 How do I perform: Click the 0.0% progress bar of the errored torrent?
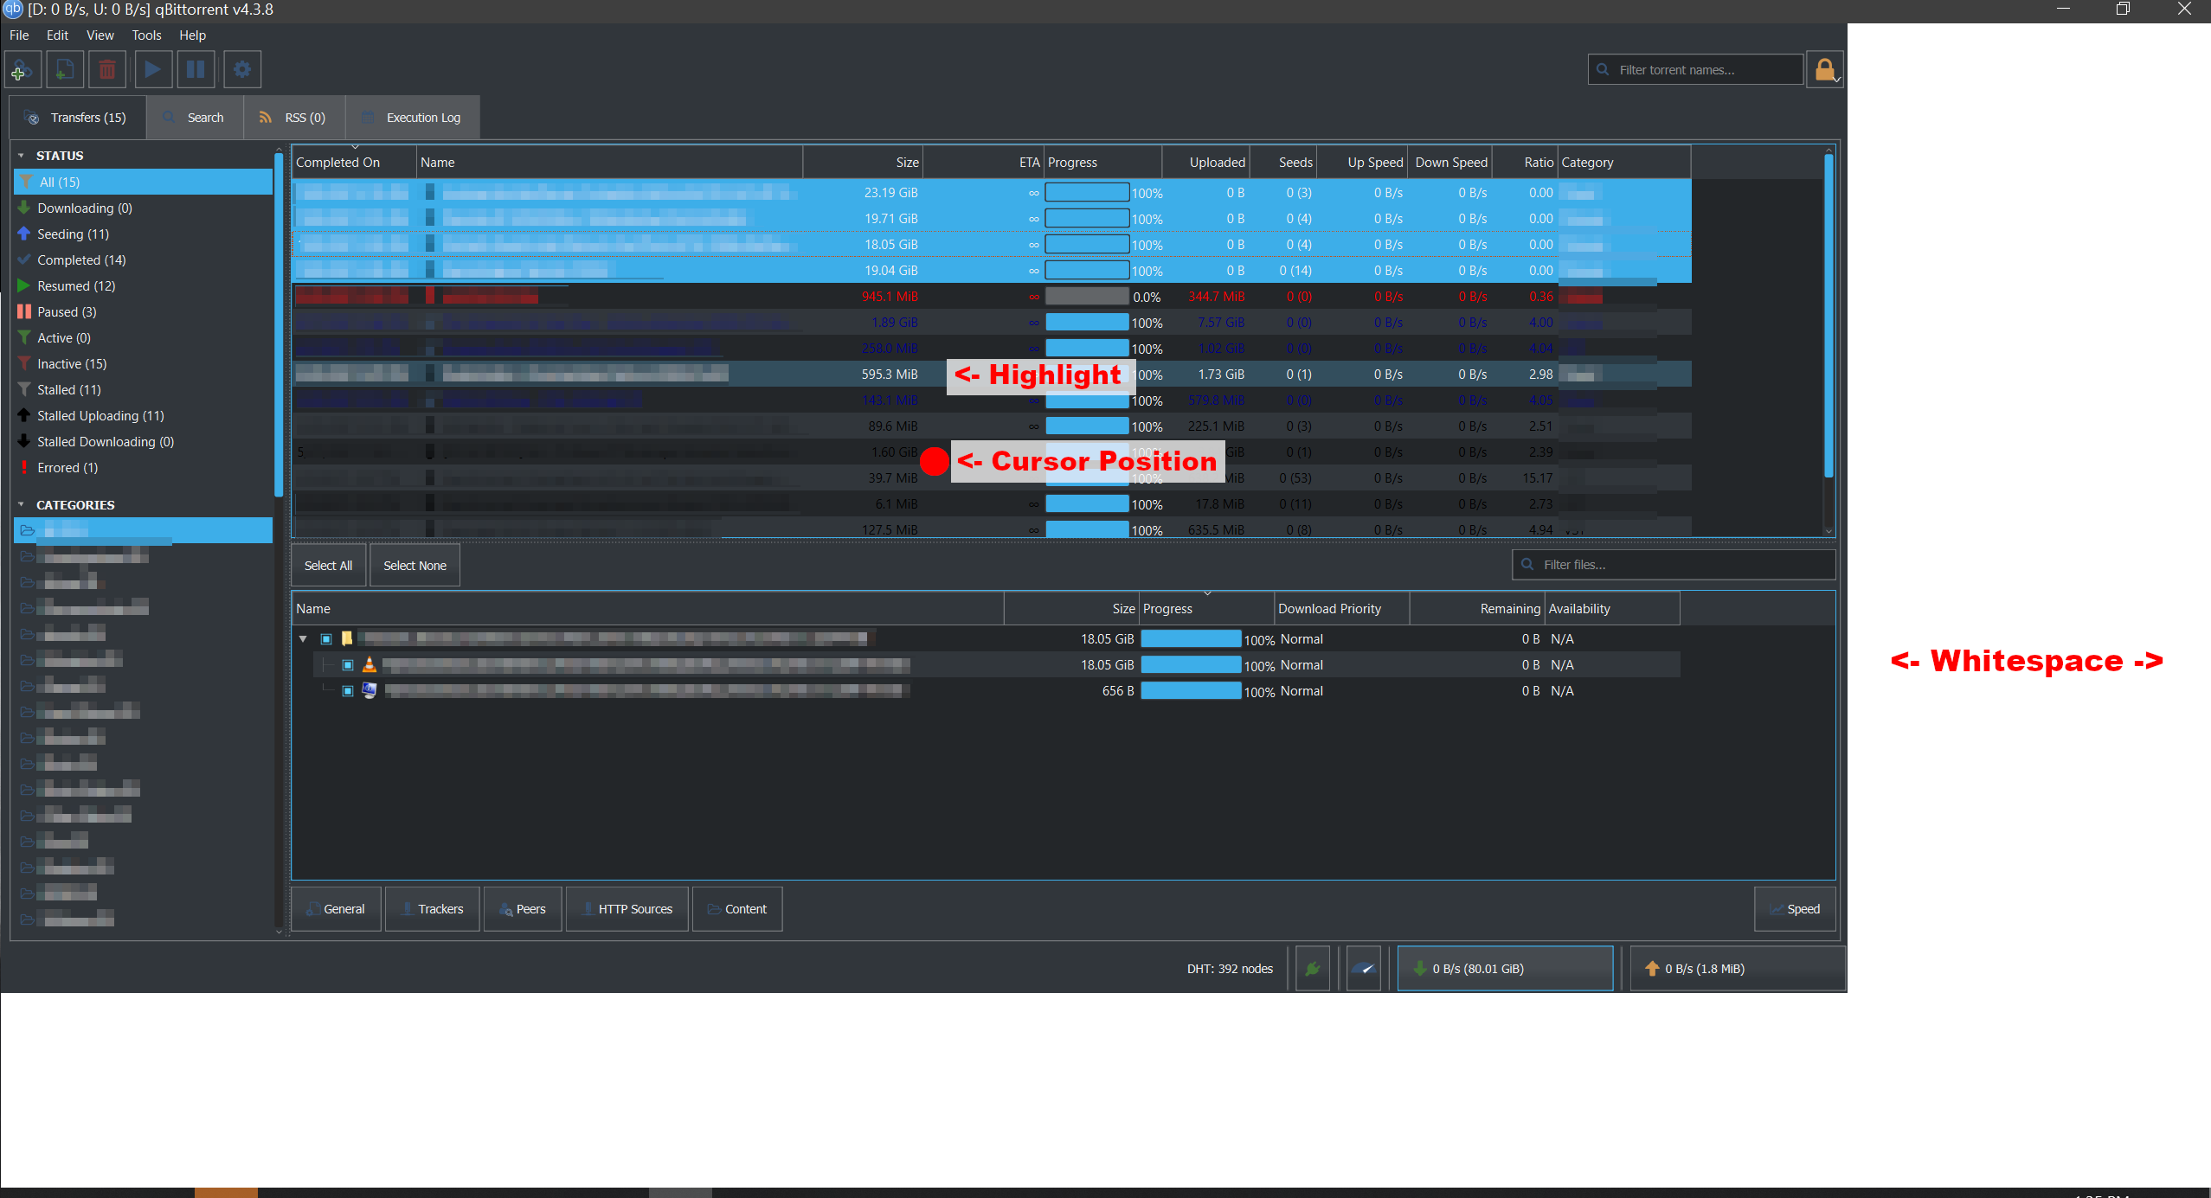click(x=1086, y=296)
